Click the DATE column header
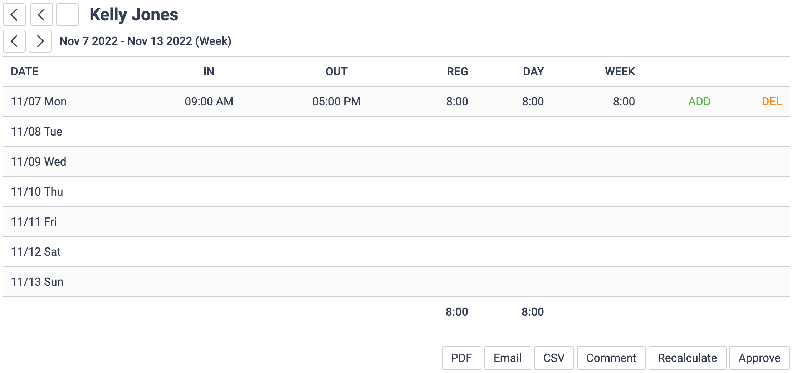Screen dimensions: 792x373 point(24,71)
